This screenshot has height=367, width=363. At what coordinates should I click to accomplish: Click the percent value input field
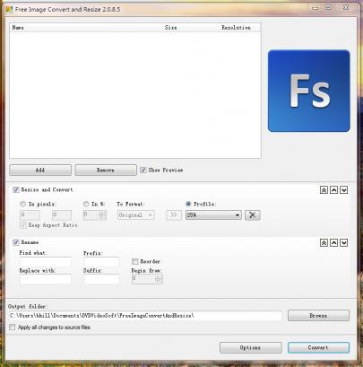coord(91,215)
